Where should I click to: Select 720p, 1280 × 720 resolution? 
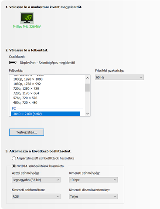point(45,88)
